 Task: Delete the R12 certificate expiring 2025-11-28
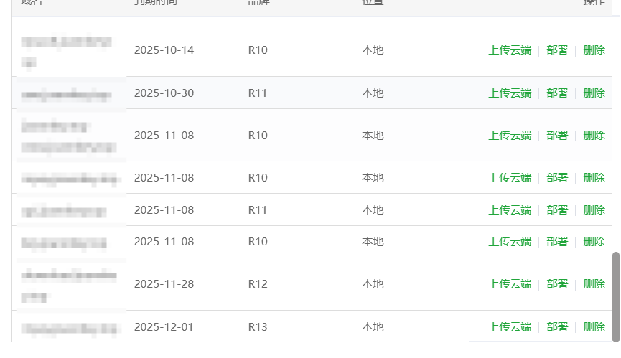click(594, 284)
